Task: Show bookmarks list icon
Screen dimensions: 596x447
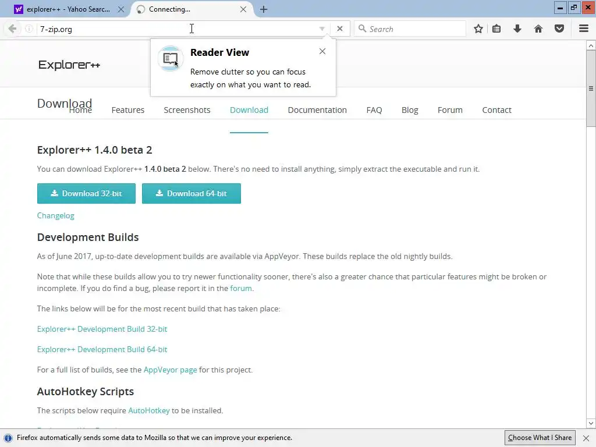Action: [x=496, y=29]
